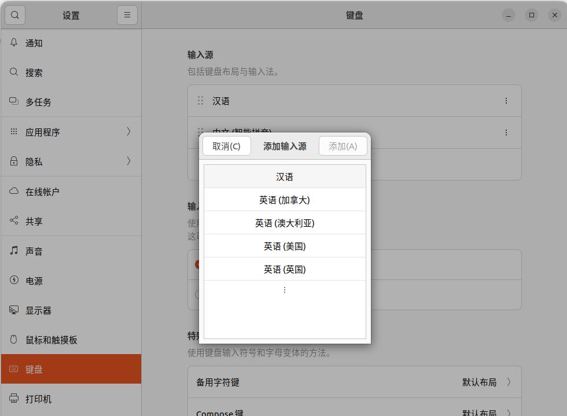
Task: Open search with the magnifier icon
Action: click(15, 15)
